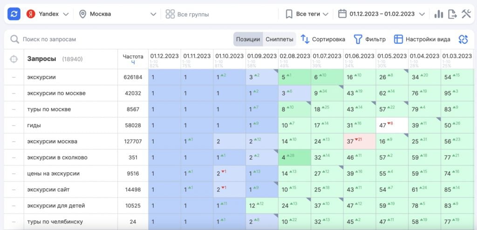Open the Москва region dropdown
This screenshot has height=230, width=477.
117,14
